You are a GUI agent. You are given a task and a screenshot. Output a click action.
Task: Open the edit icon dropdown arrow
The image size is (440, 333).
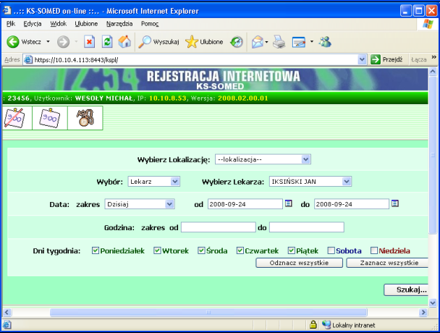coord(312,42)
